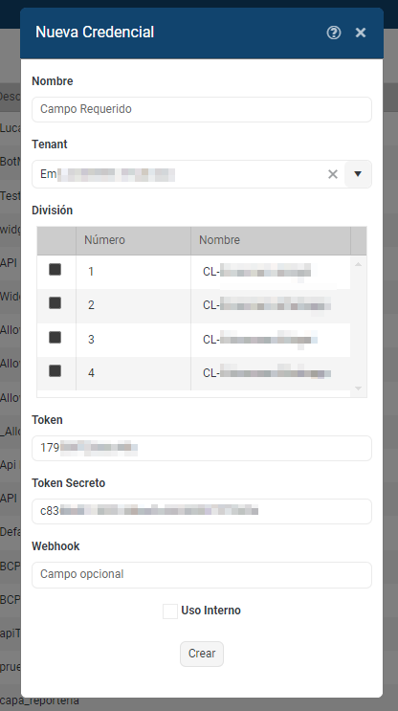This screenshot has height=711, width=398.
Task: Click into the Token field
Action: (x=202, y=448)
